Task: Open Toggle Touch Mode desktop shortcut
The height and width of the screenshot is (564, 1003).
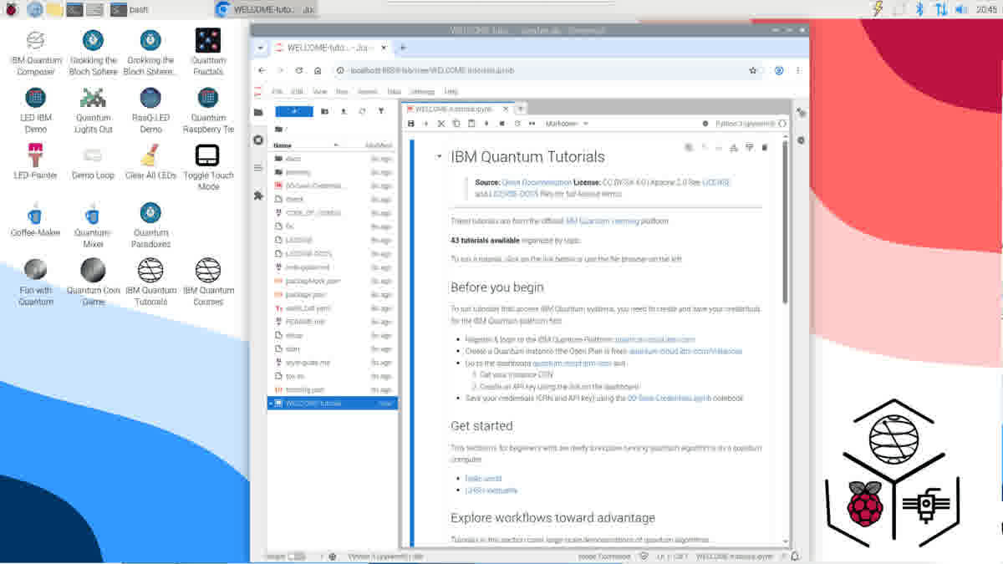Action: (x=208, y=168)
